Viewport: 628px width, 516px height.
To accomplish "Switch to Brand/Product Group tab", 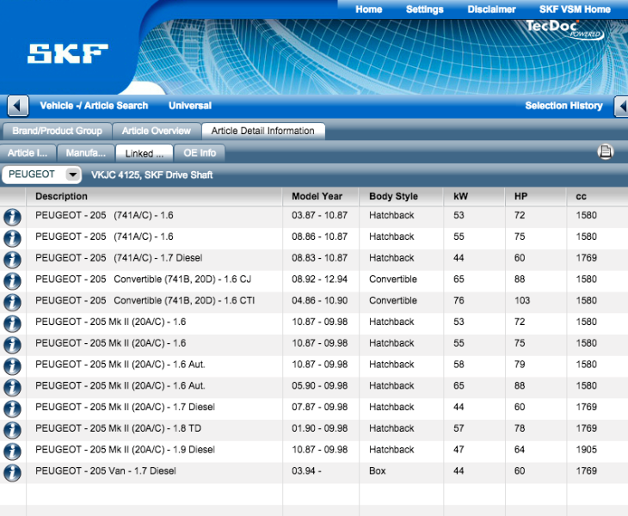I will (x=57, y=131).
